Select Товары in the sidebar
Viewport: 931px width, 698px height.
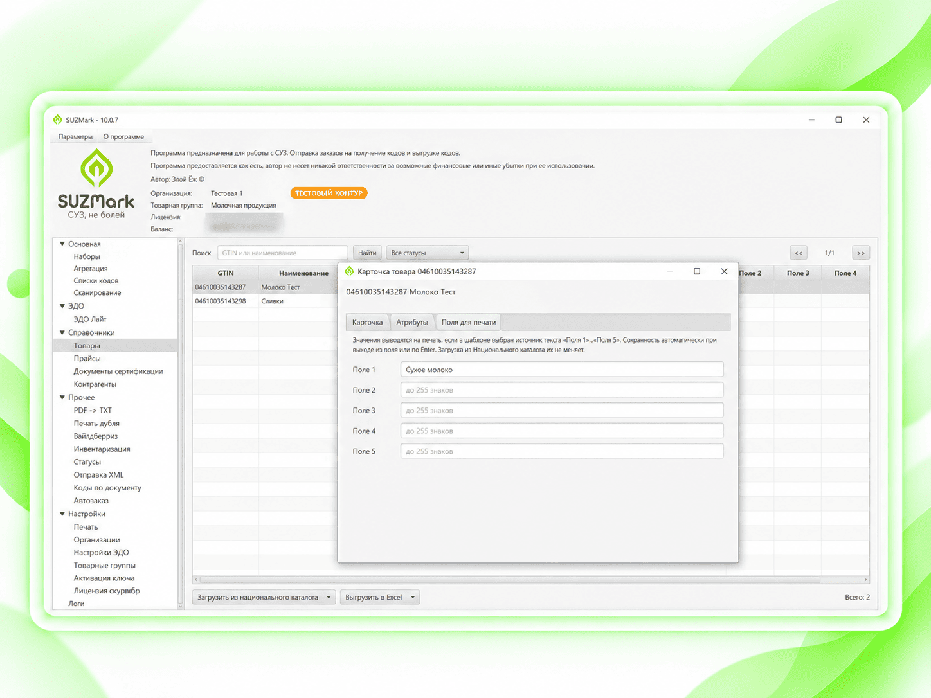114,346
